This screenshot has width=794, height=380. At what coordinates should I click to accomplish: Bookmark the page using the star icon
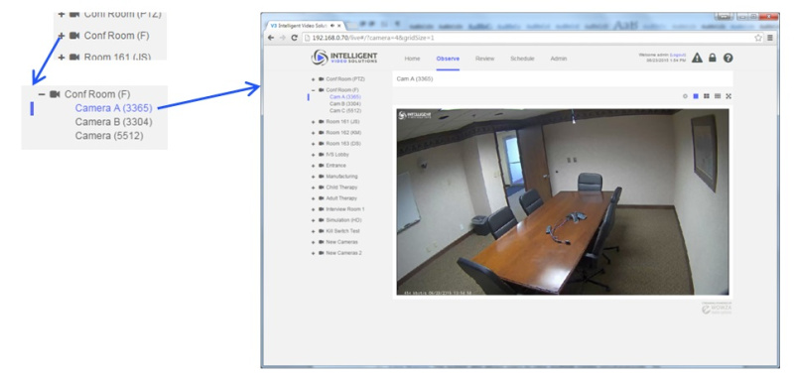[758, 38]
